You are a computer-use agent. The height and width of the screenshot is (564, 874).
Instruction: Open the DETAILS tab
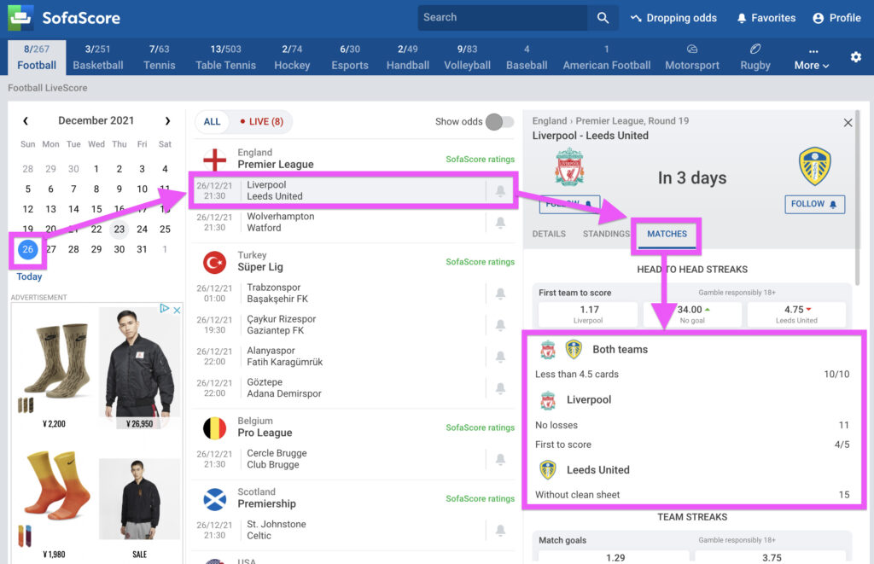(549, 234)
